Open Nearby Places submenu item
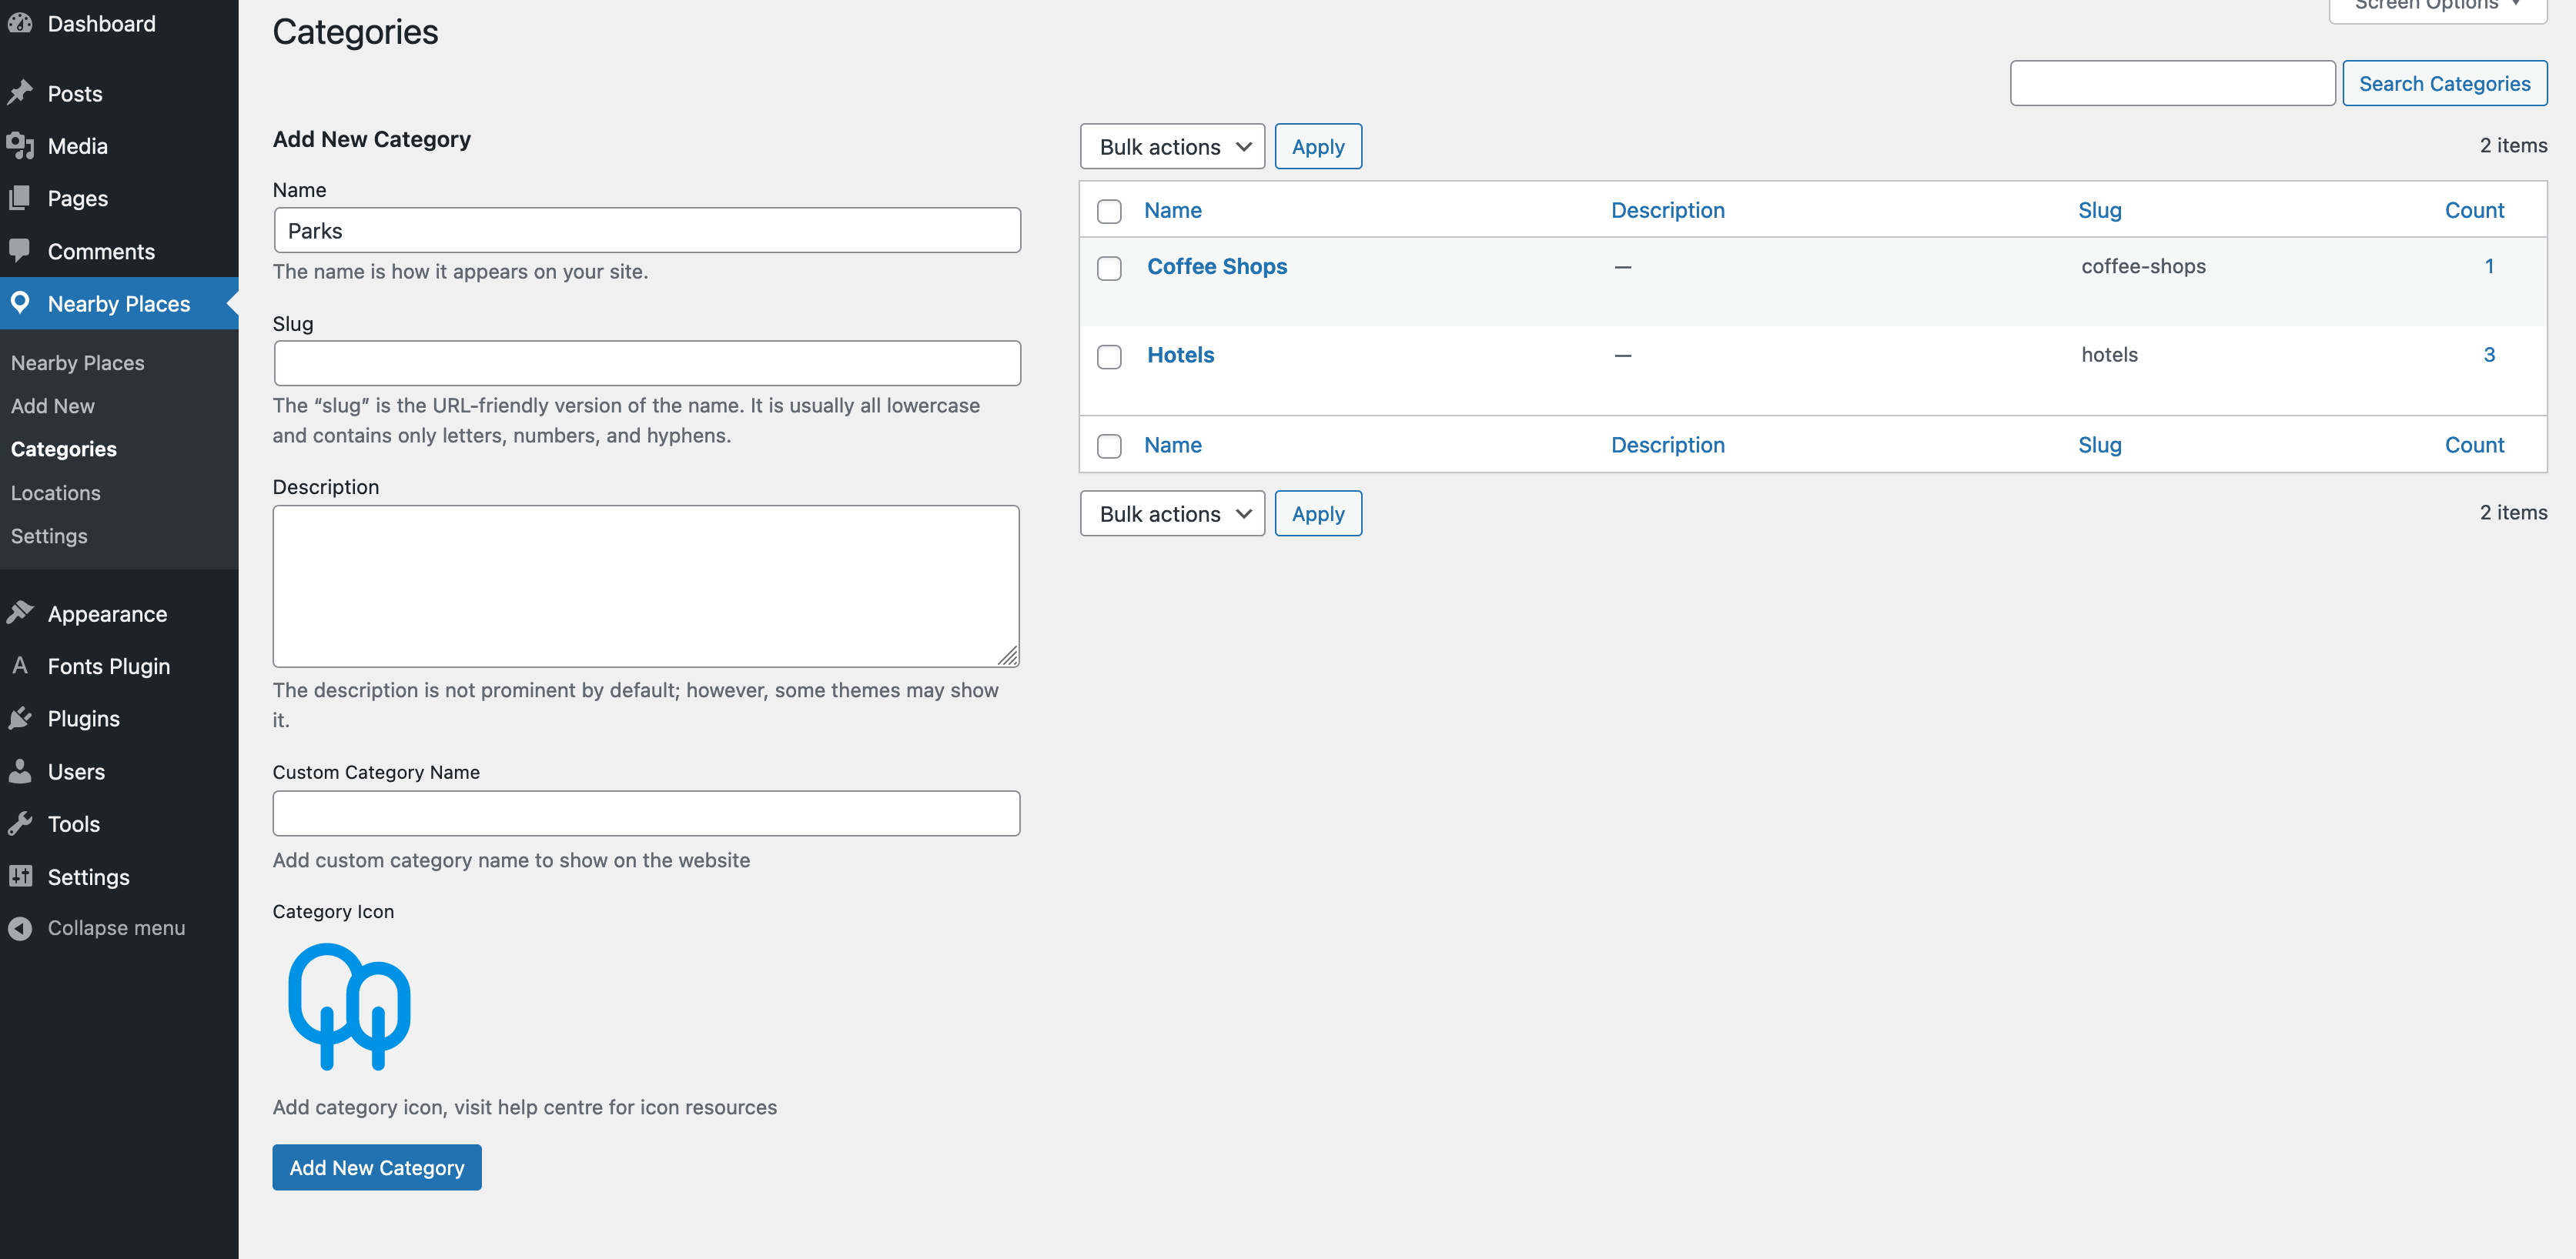The width and height of the screenshot is (2576, 1259). tap(77, 362)
